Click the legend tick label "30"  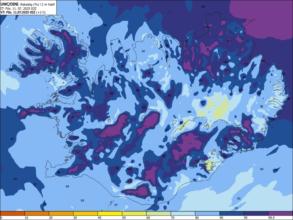tap(75, 218)
